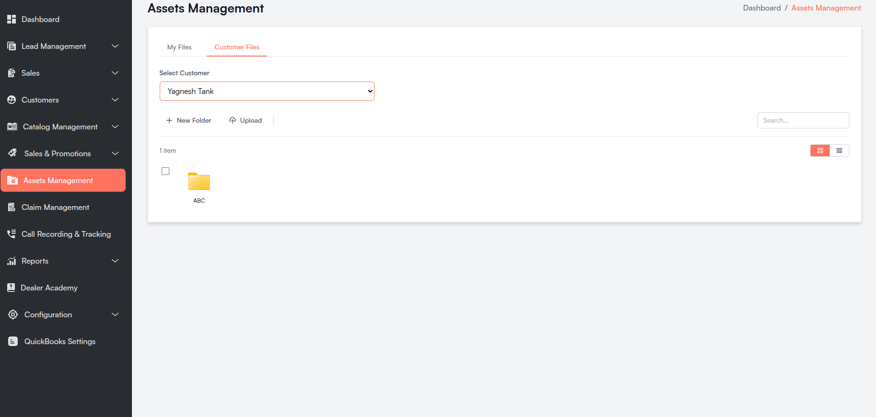
Task: Click the cloud upload icon
Action: [x=233, y=120]
